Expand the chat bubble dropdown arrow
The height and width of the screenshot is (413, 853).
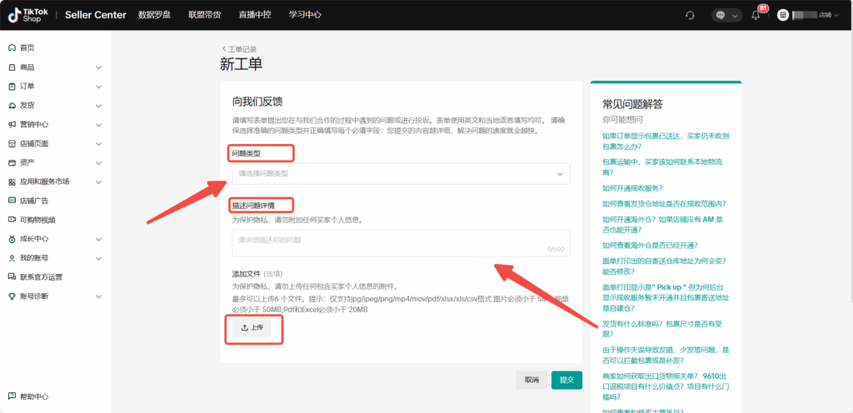point(736,16)
